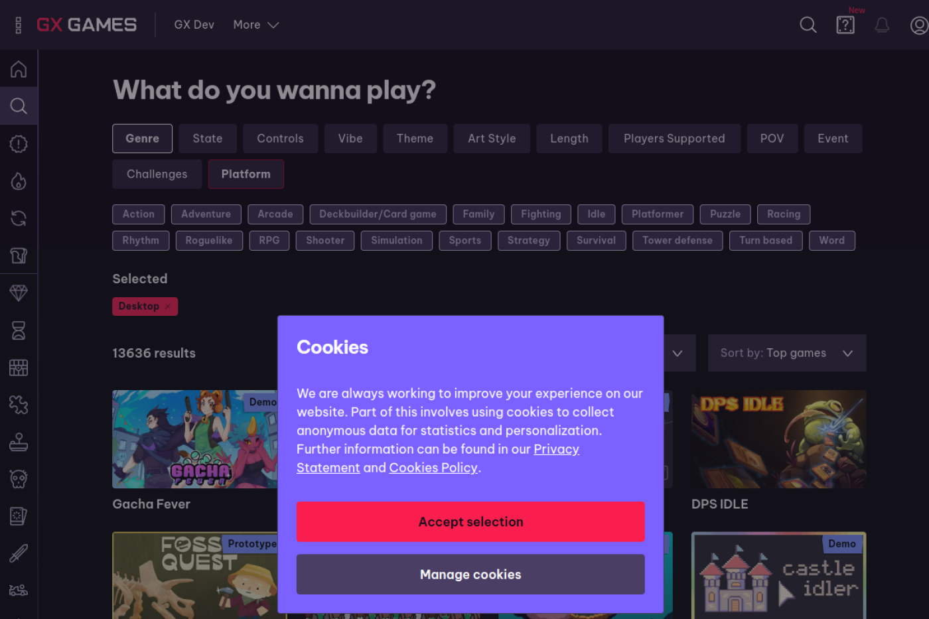The height and width of the screenshot is (619, 929).
Task: Switch to the POV filter tab
Action: pos(772,139)
